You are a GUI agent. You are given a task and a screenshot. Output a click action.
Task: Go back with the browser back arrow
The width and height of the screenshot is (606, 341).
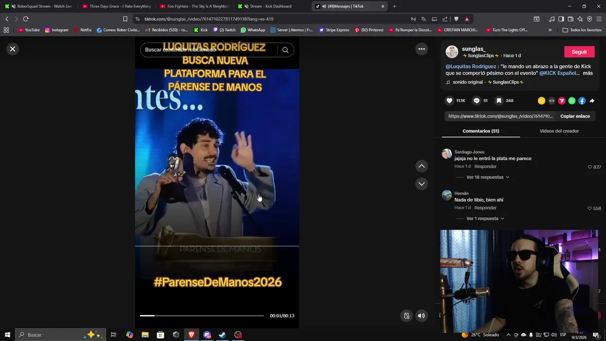7,19
